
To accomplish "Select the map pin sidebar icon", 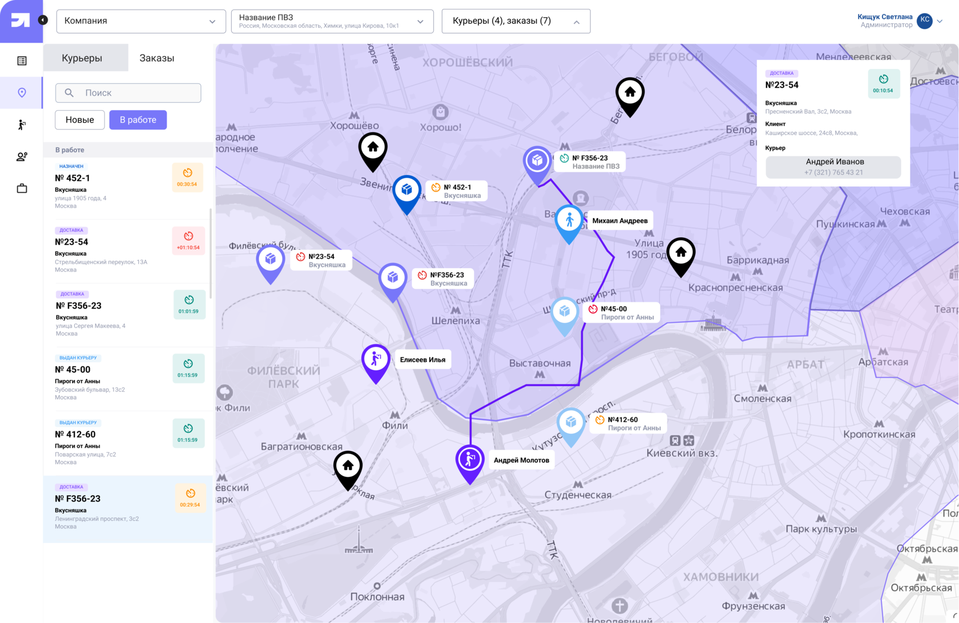I will [x=22, y=92].
